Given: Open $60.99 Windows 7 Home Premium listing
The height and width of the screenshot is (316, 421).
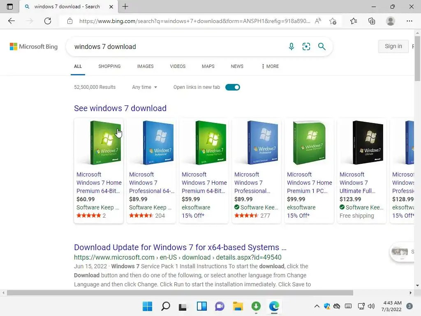Looking at the screenshot, I should [99, 171].
